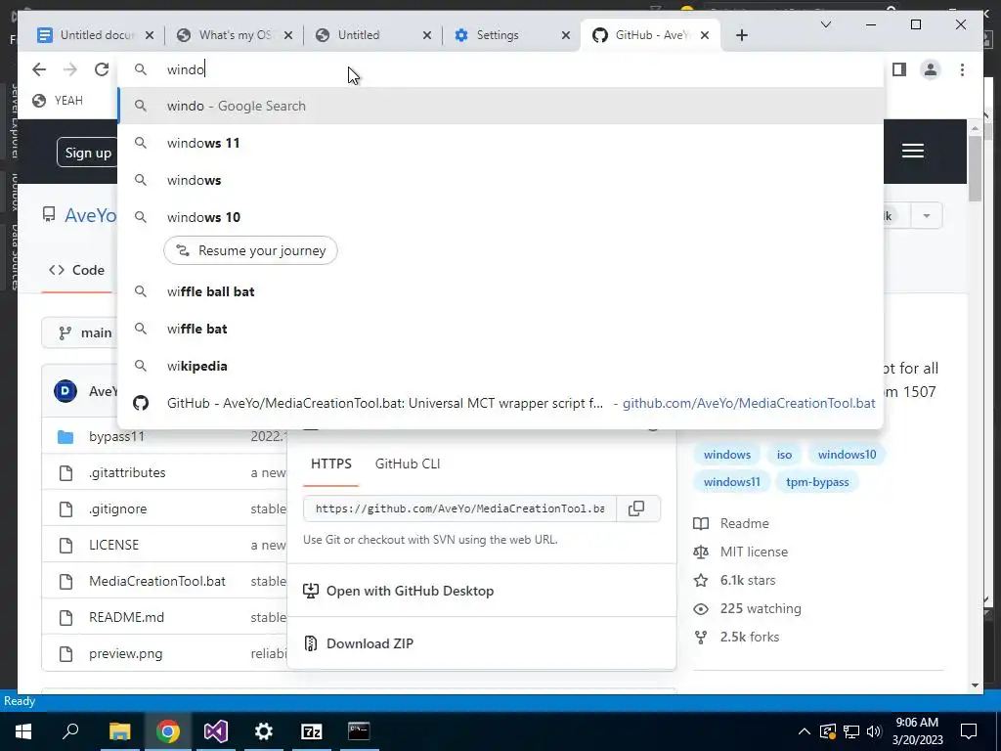Image resolution: width=1001 pixels, height=751 pixels.
Task: Open Visual Studio from the taskbar
Action: point(216,731)
